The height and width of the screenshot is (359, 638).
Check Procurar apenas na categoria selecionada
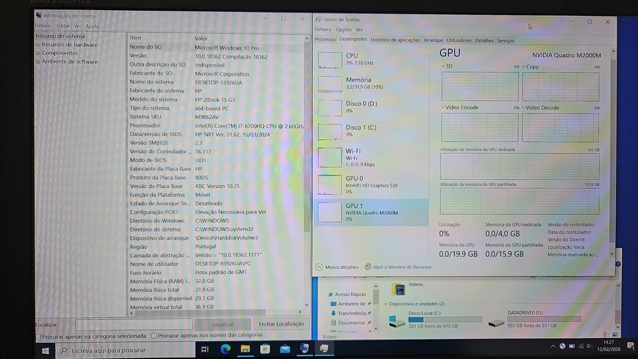point(38,337)
